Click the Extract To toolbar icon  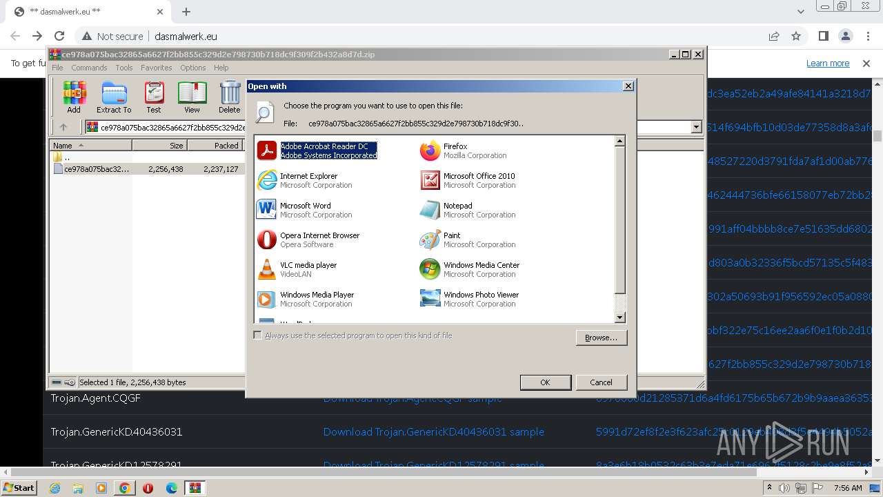114,97
